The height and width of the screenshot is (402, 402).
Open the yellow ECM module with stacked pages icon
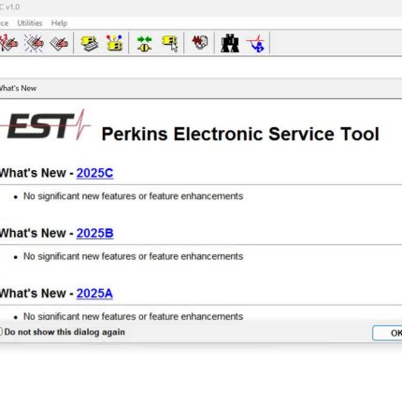click(x=90, y=43)
